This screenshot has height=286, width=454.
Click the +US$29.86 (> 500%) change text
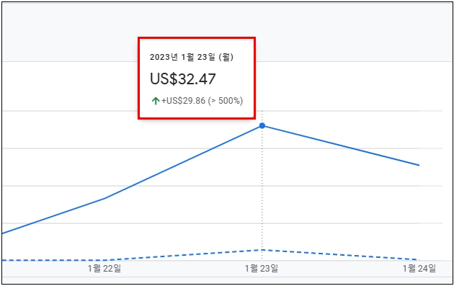[202, 101]
